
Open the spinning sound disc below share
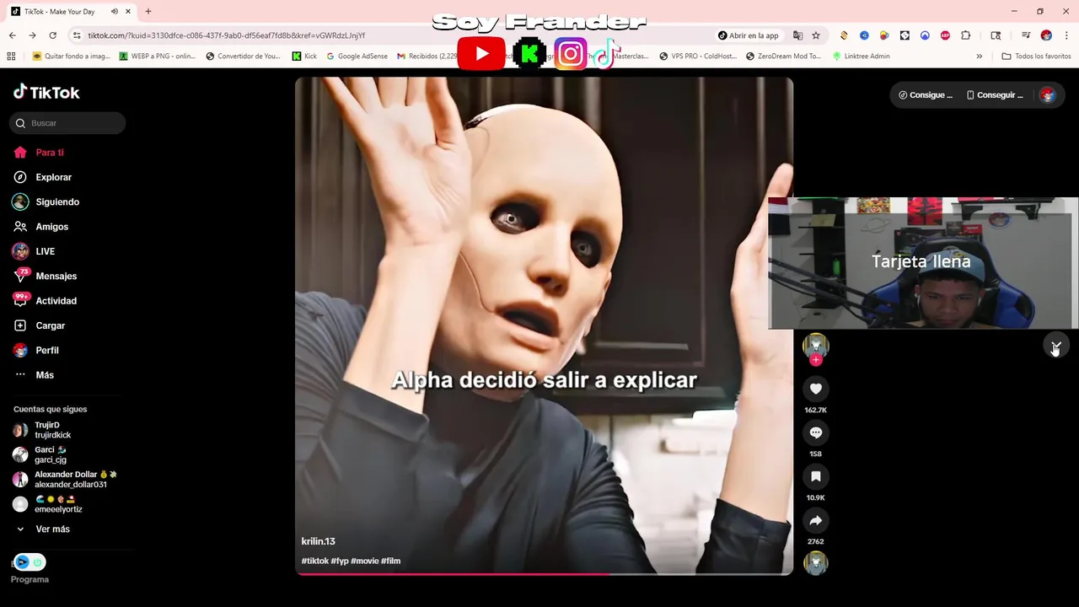815,562
